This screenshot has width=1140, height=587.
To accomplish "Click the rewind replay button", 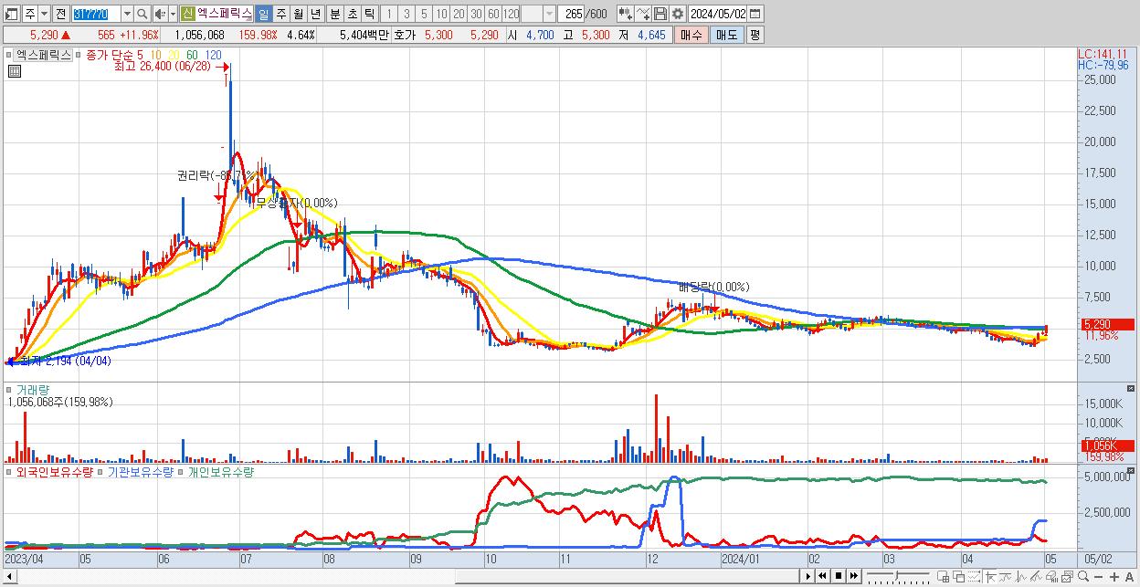I will click(x=823, y=576).
